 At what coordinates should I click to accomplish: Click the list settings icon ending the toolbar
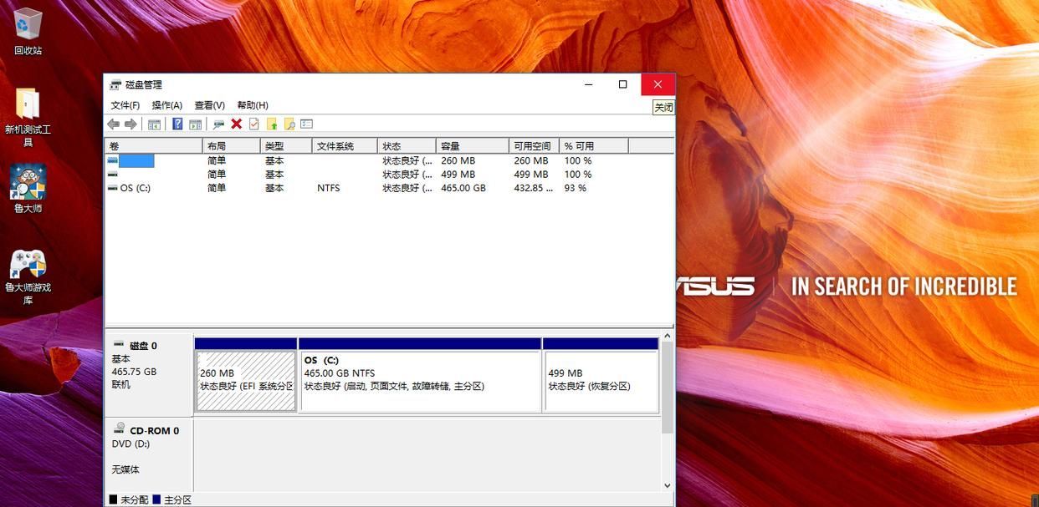pyautogui.click(x=306, y=124)
